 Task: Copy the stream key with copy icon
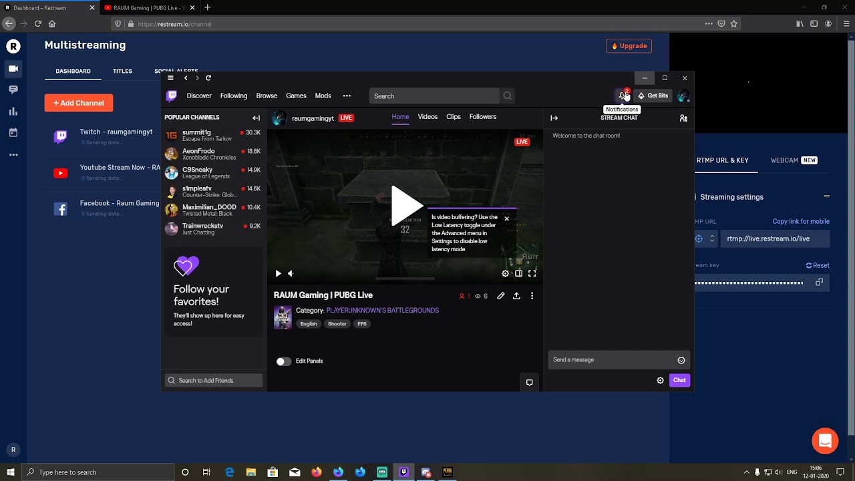pos(819,283)
